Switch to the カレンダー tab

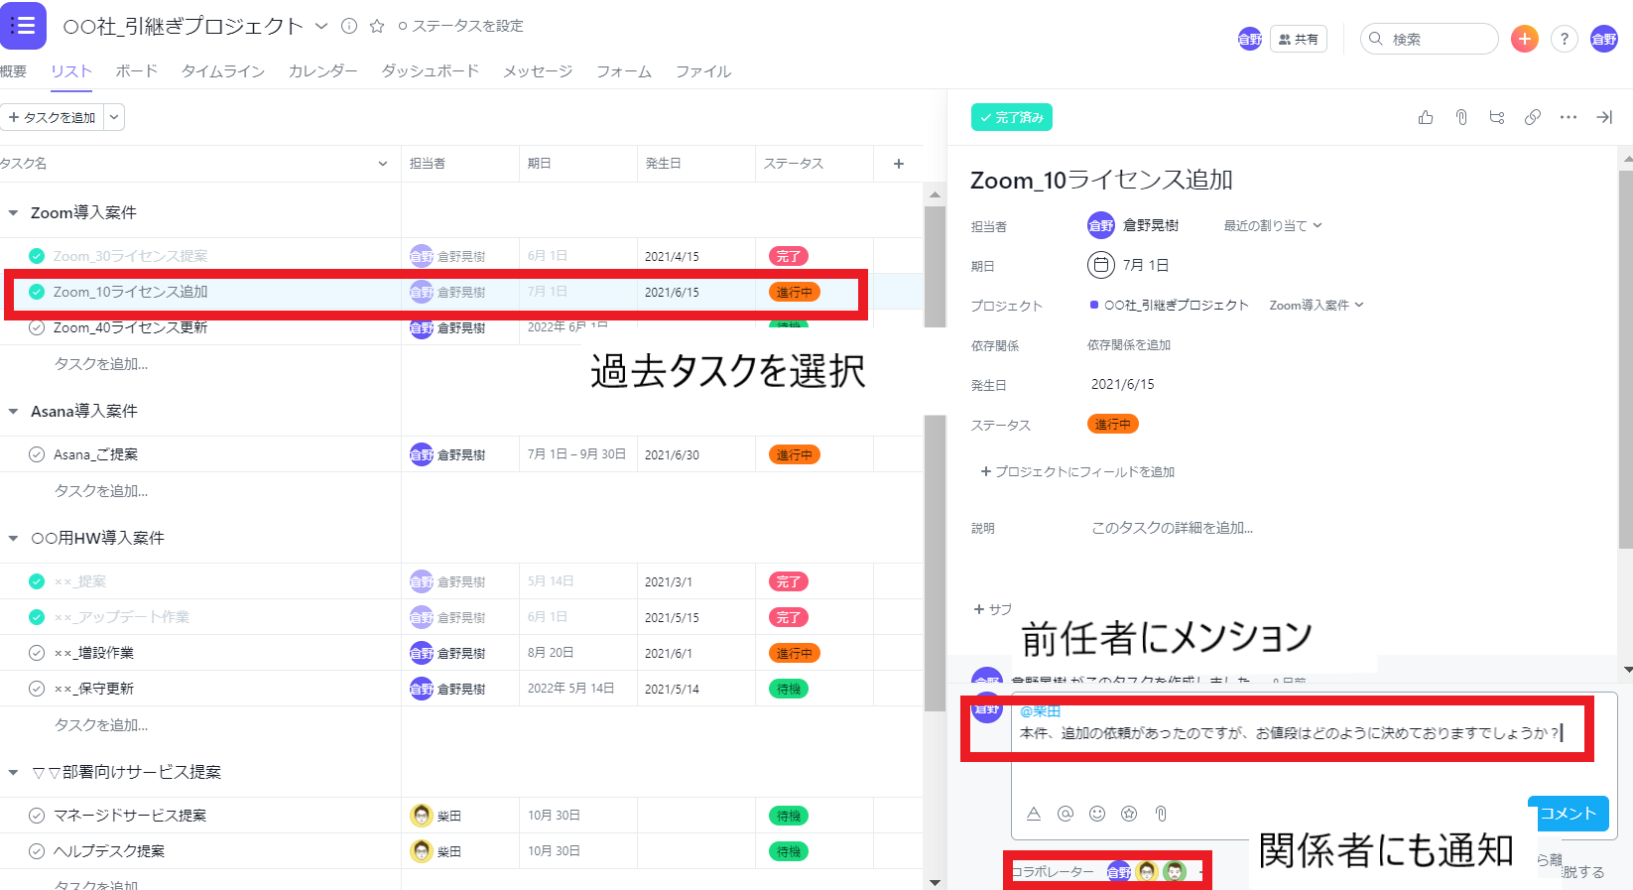point(322,71)
